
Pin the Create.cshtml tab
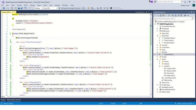click(12, 12)
